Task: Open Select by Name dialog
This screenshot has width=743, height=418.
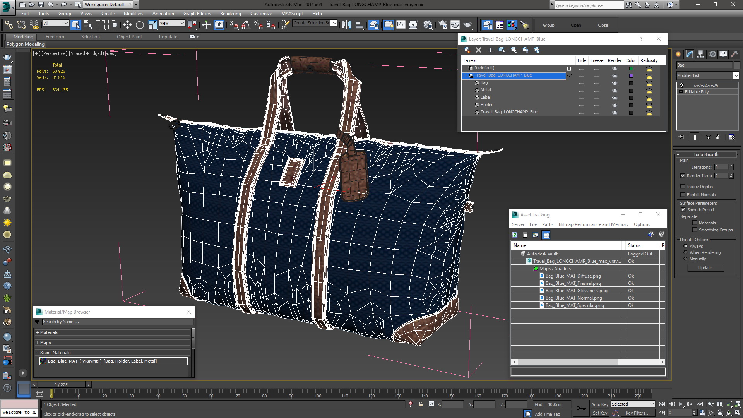Action: [x=88, y=25]
